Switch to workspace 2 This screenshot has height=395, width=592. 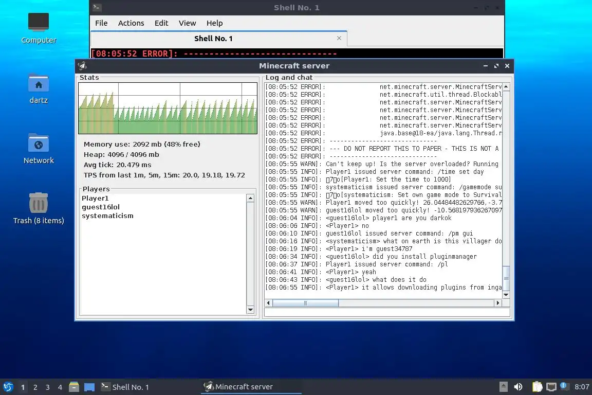[35, 387]
